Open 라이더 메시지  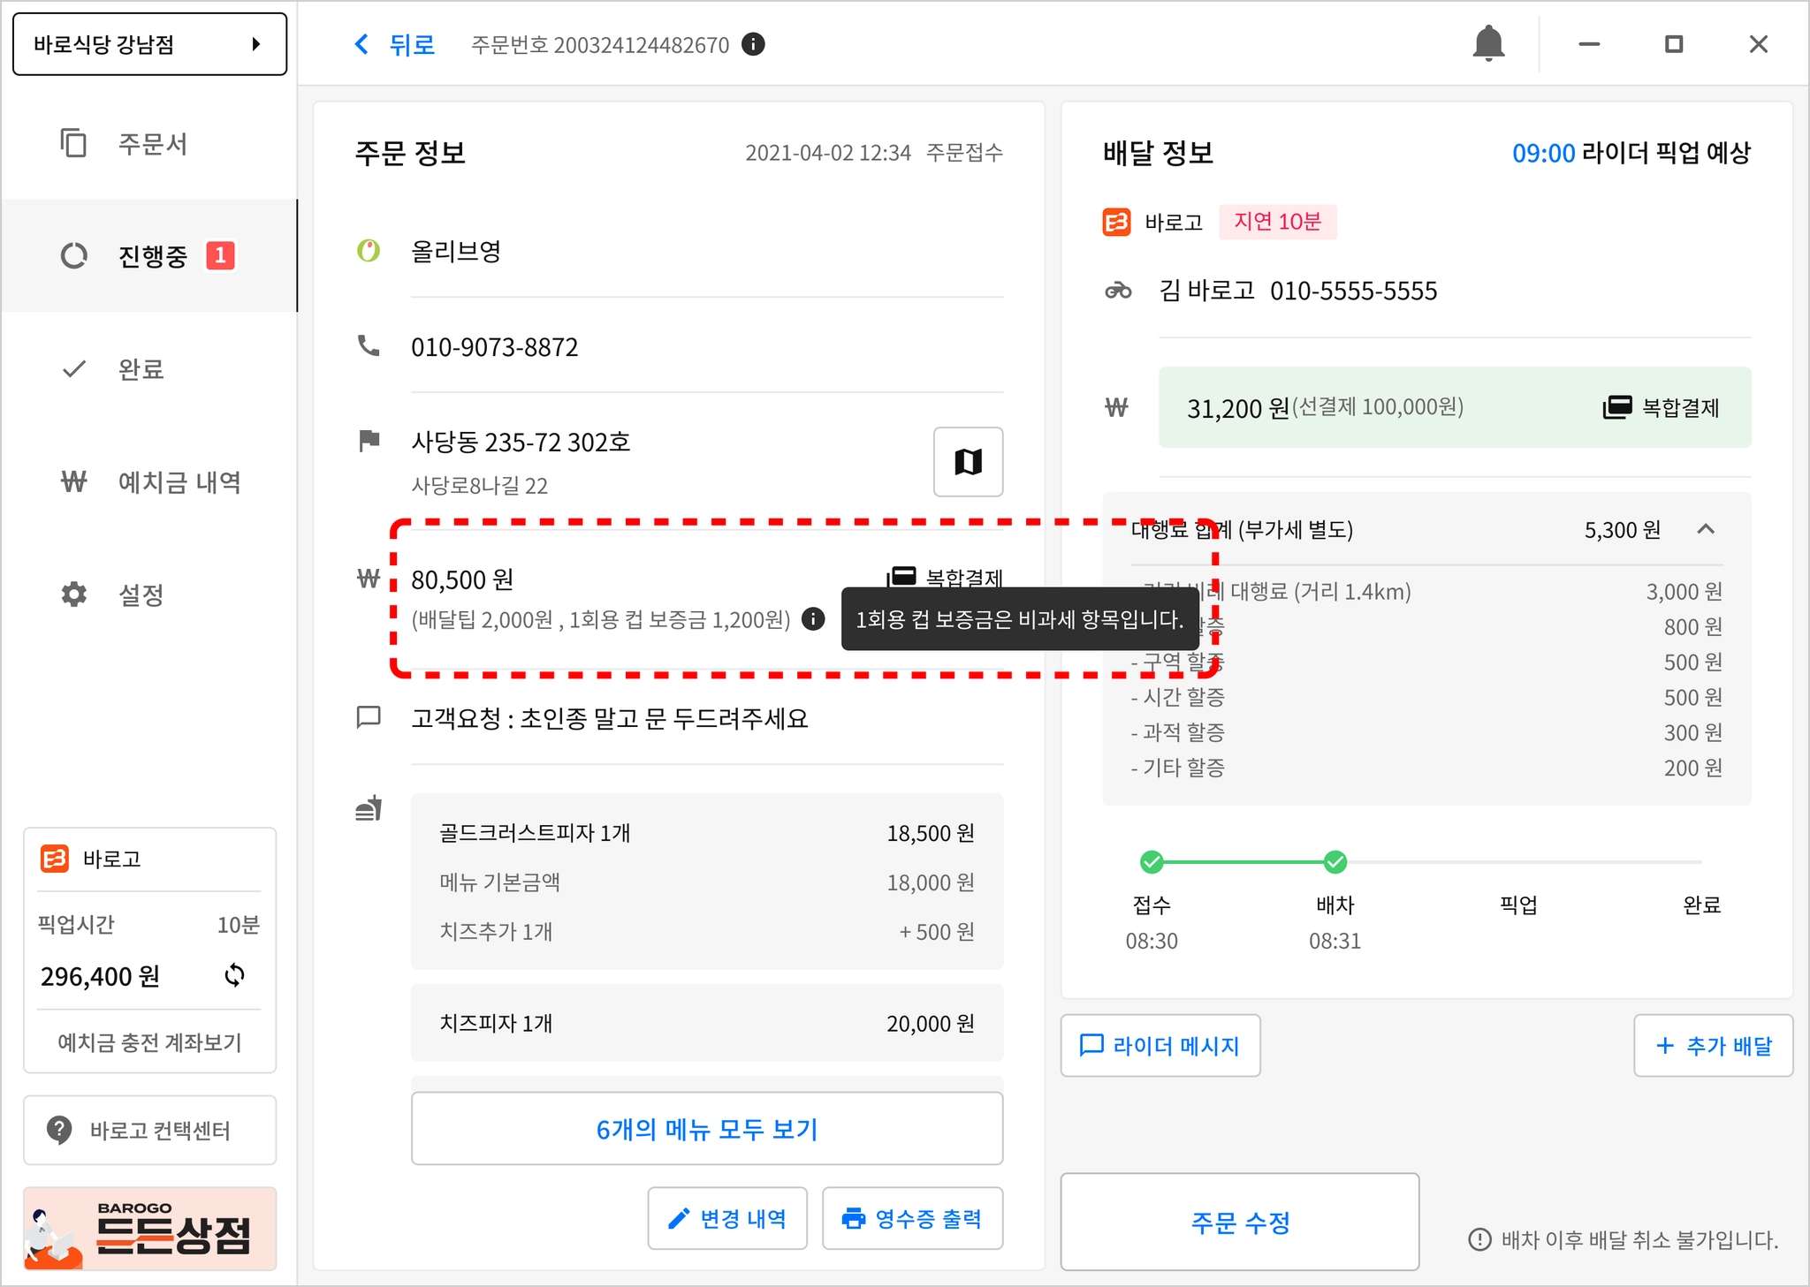coord(1160,1046)
